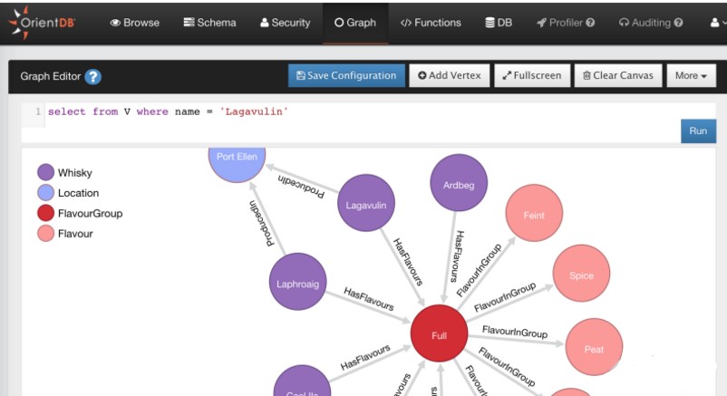Click the Add Vertex button

(x=450, y=75)
